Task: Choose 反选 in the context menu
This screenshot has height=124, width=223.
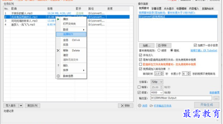Action: pyautogui.click(x=66, y=45)
